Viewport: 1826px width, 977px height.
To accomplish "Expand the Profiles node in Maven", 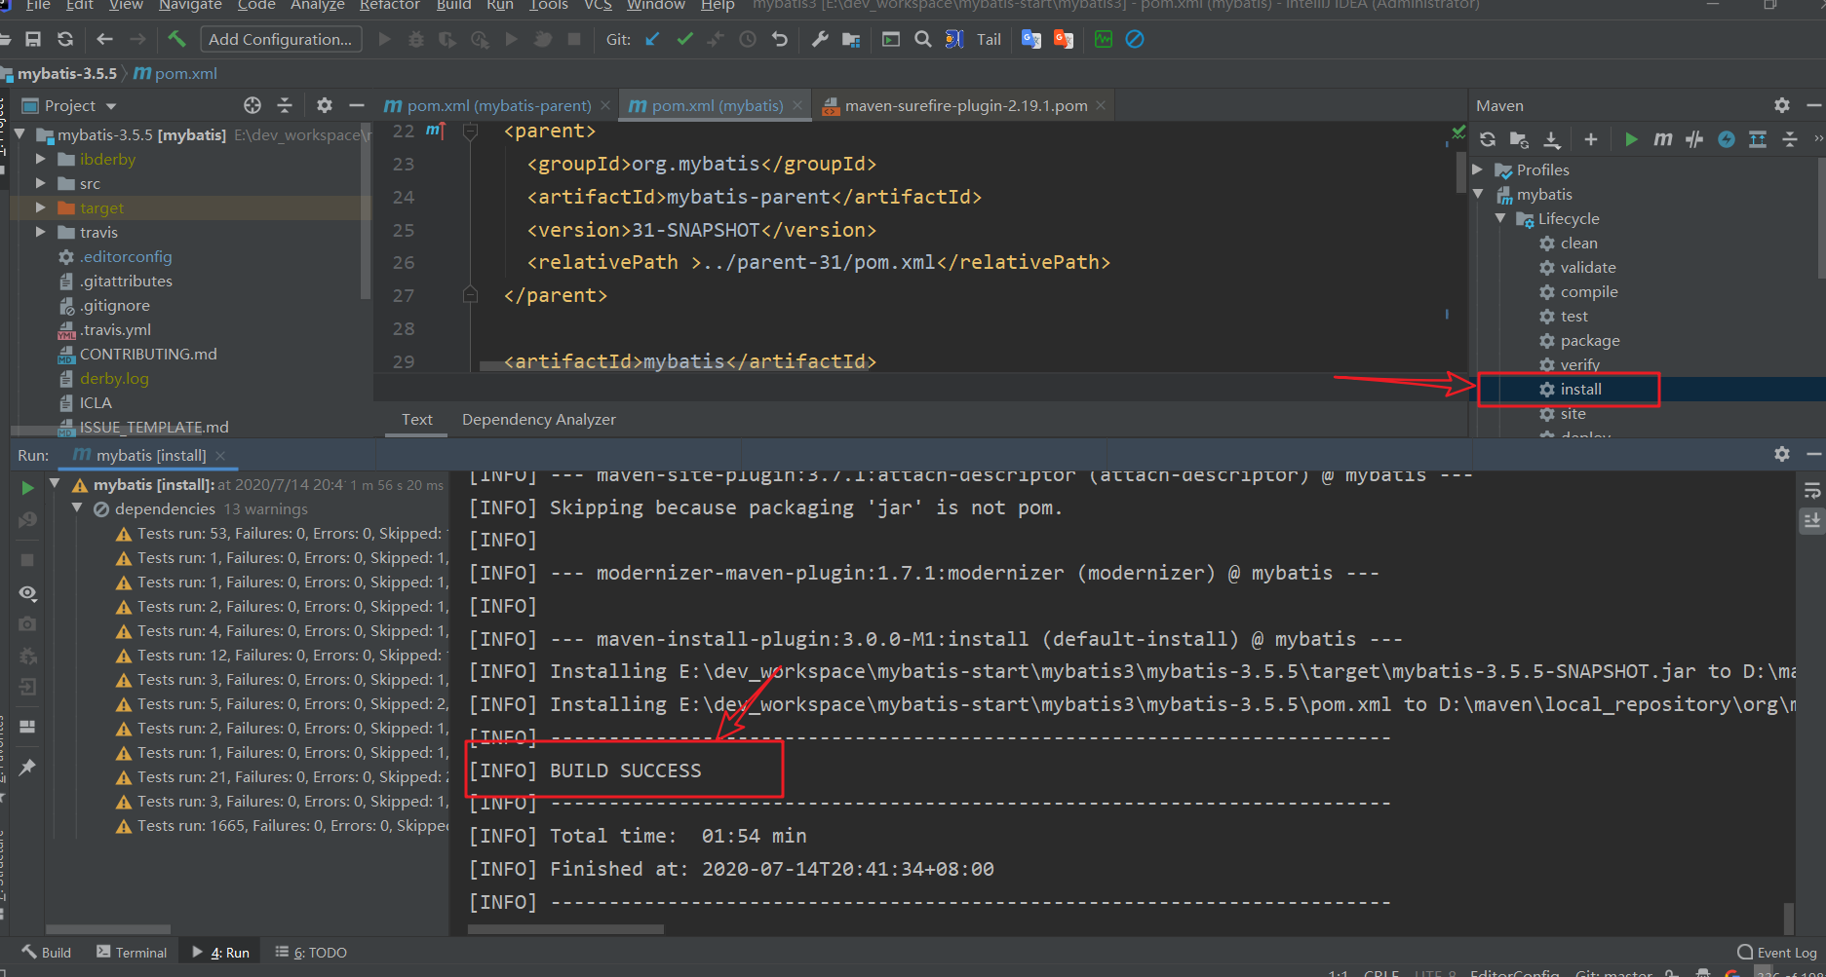I will click(x=1478, y=169).
